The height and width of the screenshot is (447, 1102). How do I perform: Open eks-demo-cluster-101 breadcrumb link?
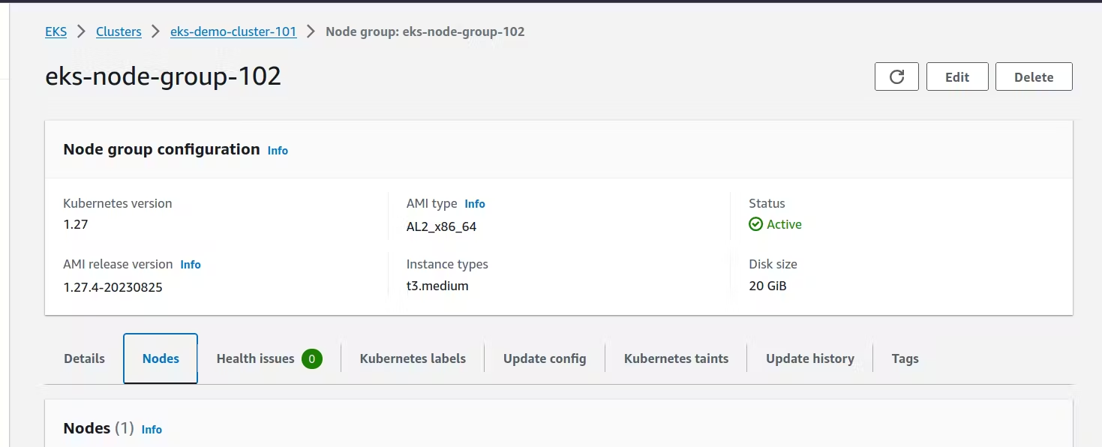pos(233,31)
